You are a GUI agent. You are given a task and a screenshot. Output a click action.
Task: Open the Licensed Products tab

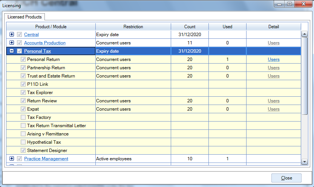[25, 17]
